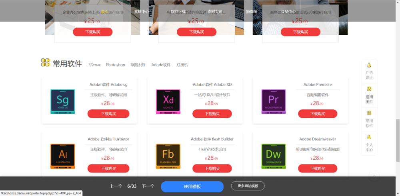Open the Adobe XD product icon
Viewport: 400px width, 196px height.
tap(168, 101)
